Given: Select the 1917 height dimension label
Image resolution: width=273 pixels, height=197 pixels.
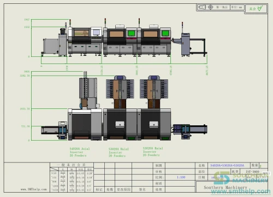Looking at the screenshot, I should [27, 20].
